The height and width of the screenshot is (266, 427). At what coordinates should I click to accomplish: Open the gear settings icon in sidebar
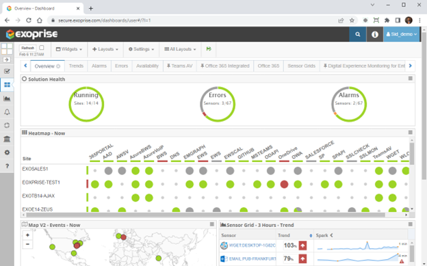tap(7, 152)
